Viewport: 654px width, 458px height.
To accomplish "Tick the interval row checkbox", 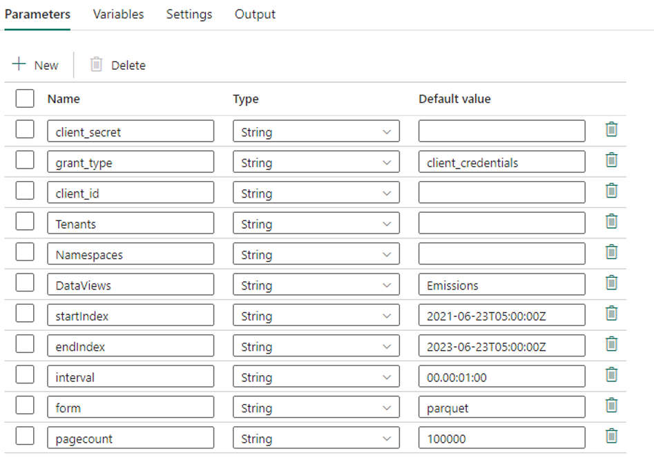I will 25,374.
